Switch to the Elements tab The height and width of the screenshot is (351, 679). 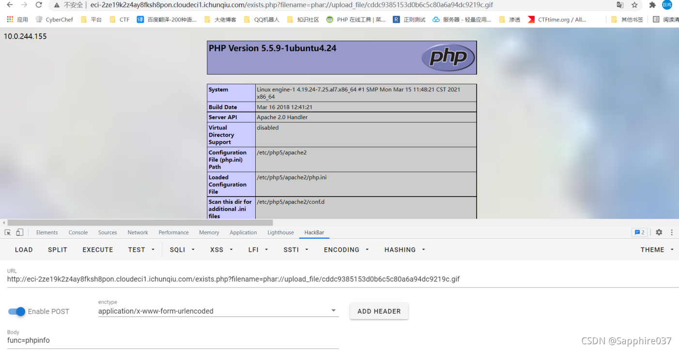[x=47, y=232]
